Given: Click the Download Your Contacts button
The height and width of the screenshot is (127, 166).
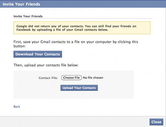Looking at the screenshot, I should (38, 54).
